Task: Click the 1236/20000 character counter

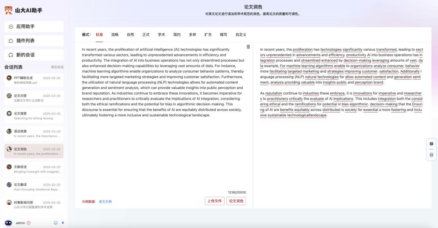Action: click(x=237, y=192)
